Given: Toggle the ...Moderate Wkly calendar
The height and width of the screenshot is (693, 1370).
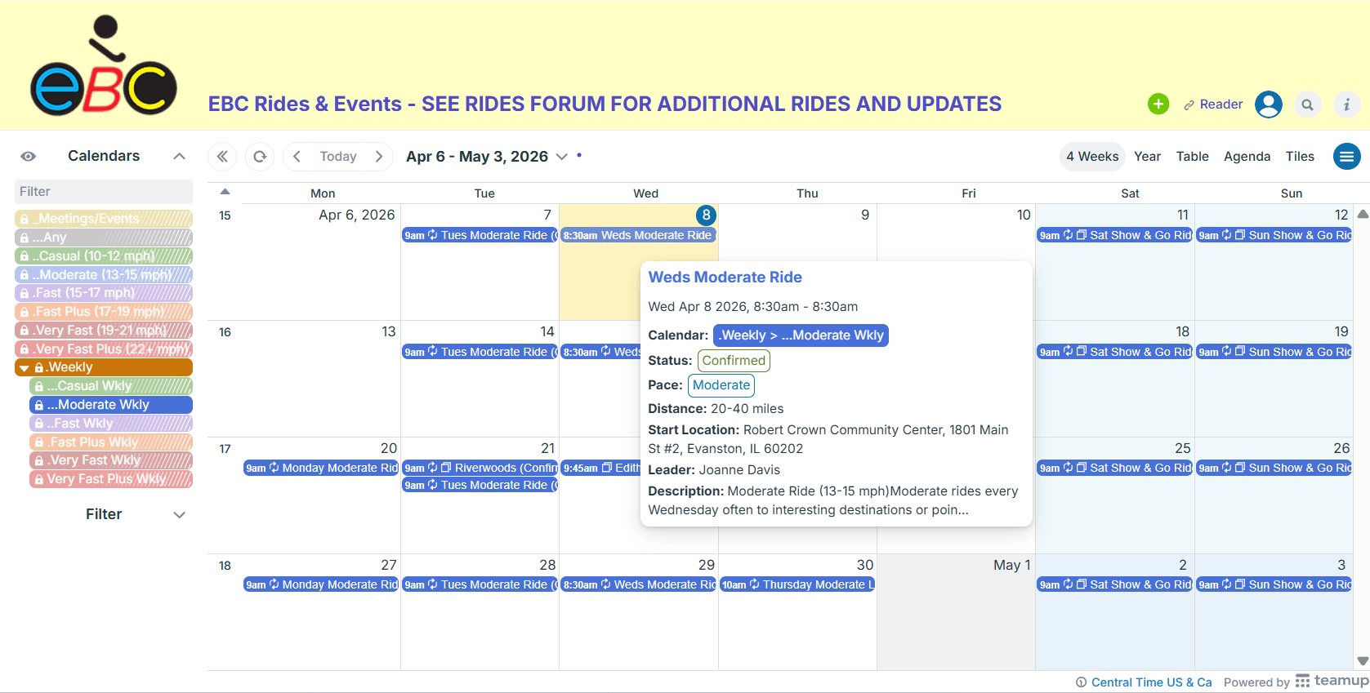Looking at the screenshot, I should click(x=111, y=405).
